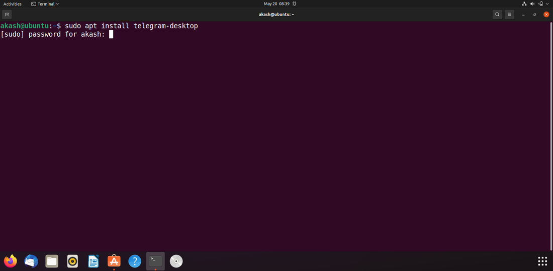Click the notification bell icon
This screenshot has width=553, height=271.
point(294,4)
